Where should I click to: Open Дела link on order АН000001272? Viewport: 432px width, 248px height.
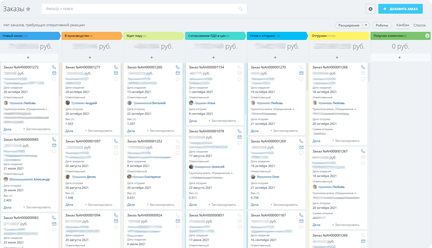tap(8, 129)
